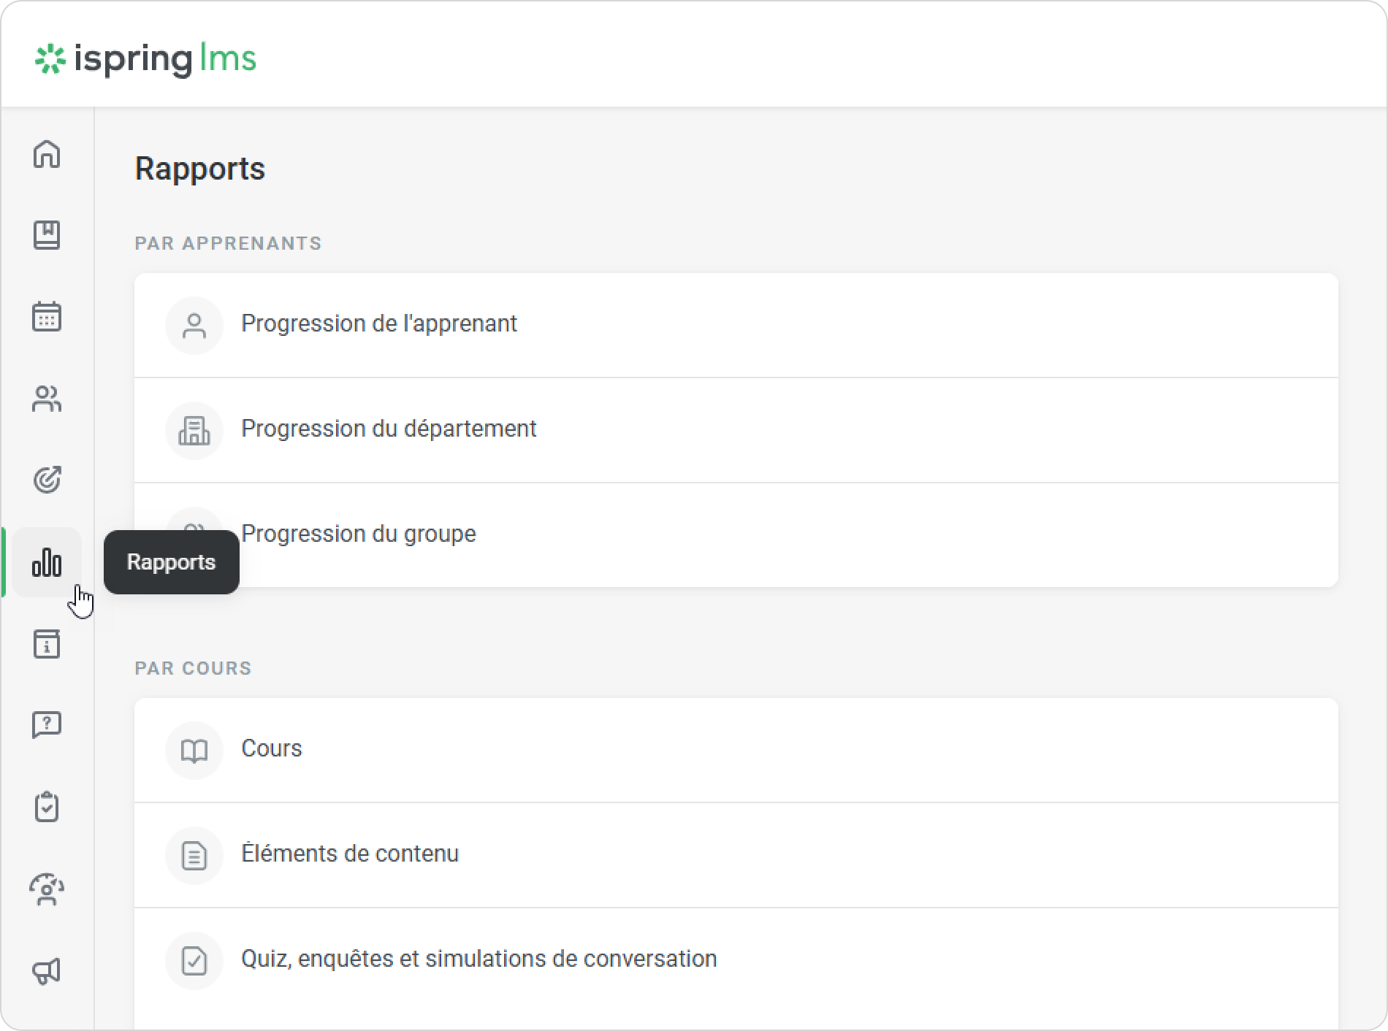
Task: Click the home icon in the sidebar
Action: tap(47, 154)
